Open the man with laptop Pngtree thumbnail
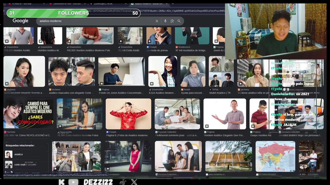This screenshot has width=330, height=185. (121, 71)
